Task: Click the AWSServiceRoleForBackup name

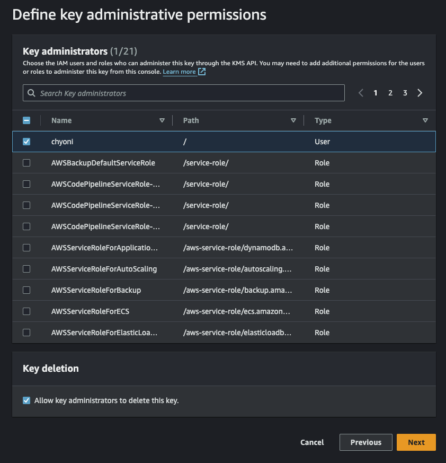Action: [x=96, y=290]
